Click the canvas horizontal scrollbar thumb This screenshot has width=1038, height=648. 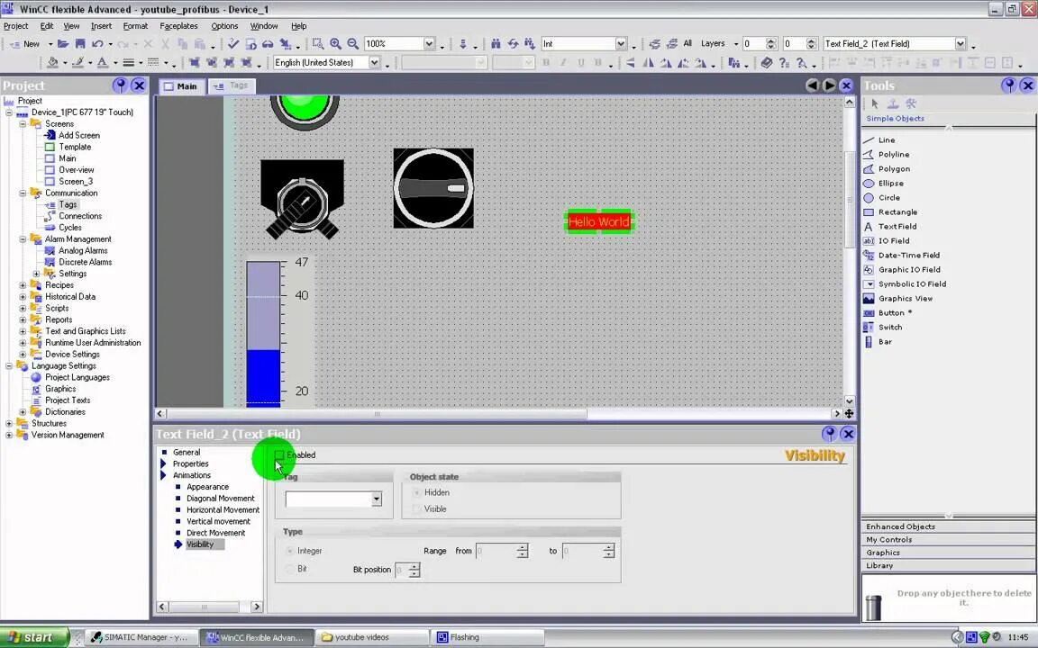(x=378, y=414)
